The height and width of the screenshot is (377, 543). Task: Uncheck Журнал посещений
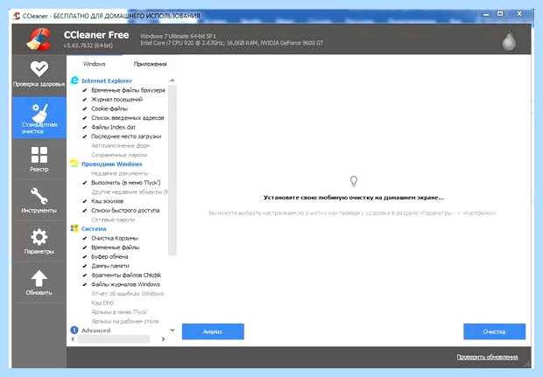(x=84, y=99)
